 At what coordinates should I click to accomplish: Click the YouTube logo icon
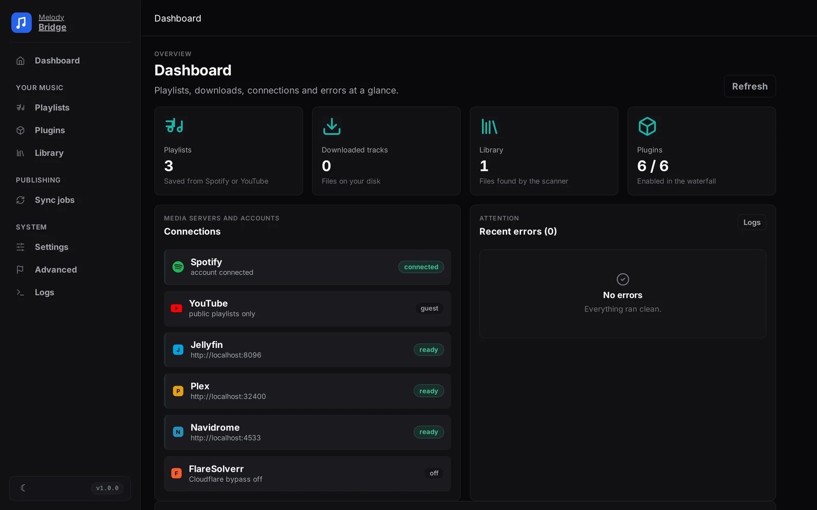click(x=177, y=308)
